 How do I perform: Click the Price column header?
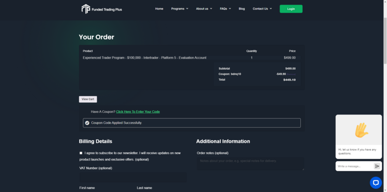coord(292,51)
